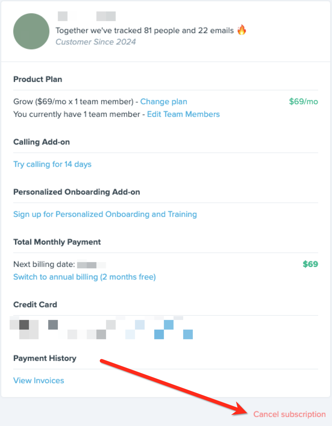Screen dimensions: 332x426
Task: Click the blurred credit card details row
Action: 101,328
